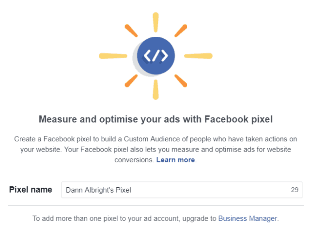Viewport: 310px width, 227px height.
Task: Click the lower-left orange ray of the illustration
Action: click(131, 80)
